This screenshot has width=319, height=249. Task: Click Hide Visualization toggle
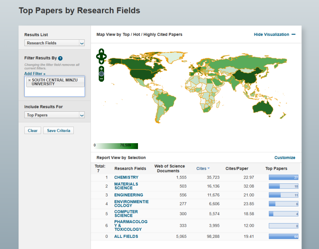(274, 35)
